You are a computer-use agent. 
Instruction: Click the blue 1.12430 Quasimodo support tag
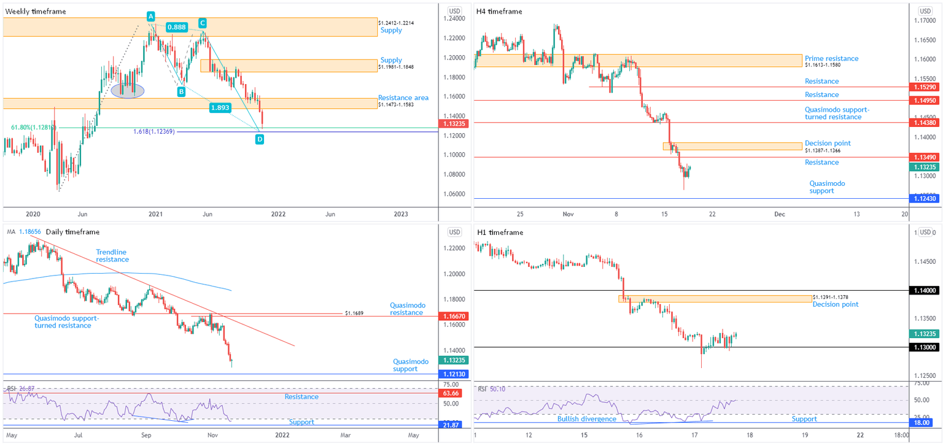click(924, 198)
